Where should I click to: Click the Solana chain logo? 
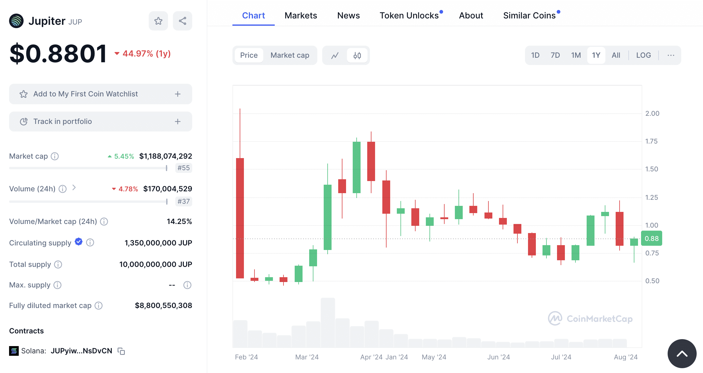14,351
